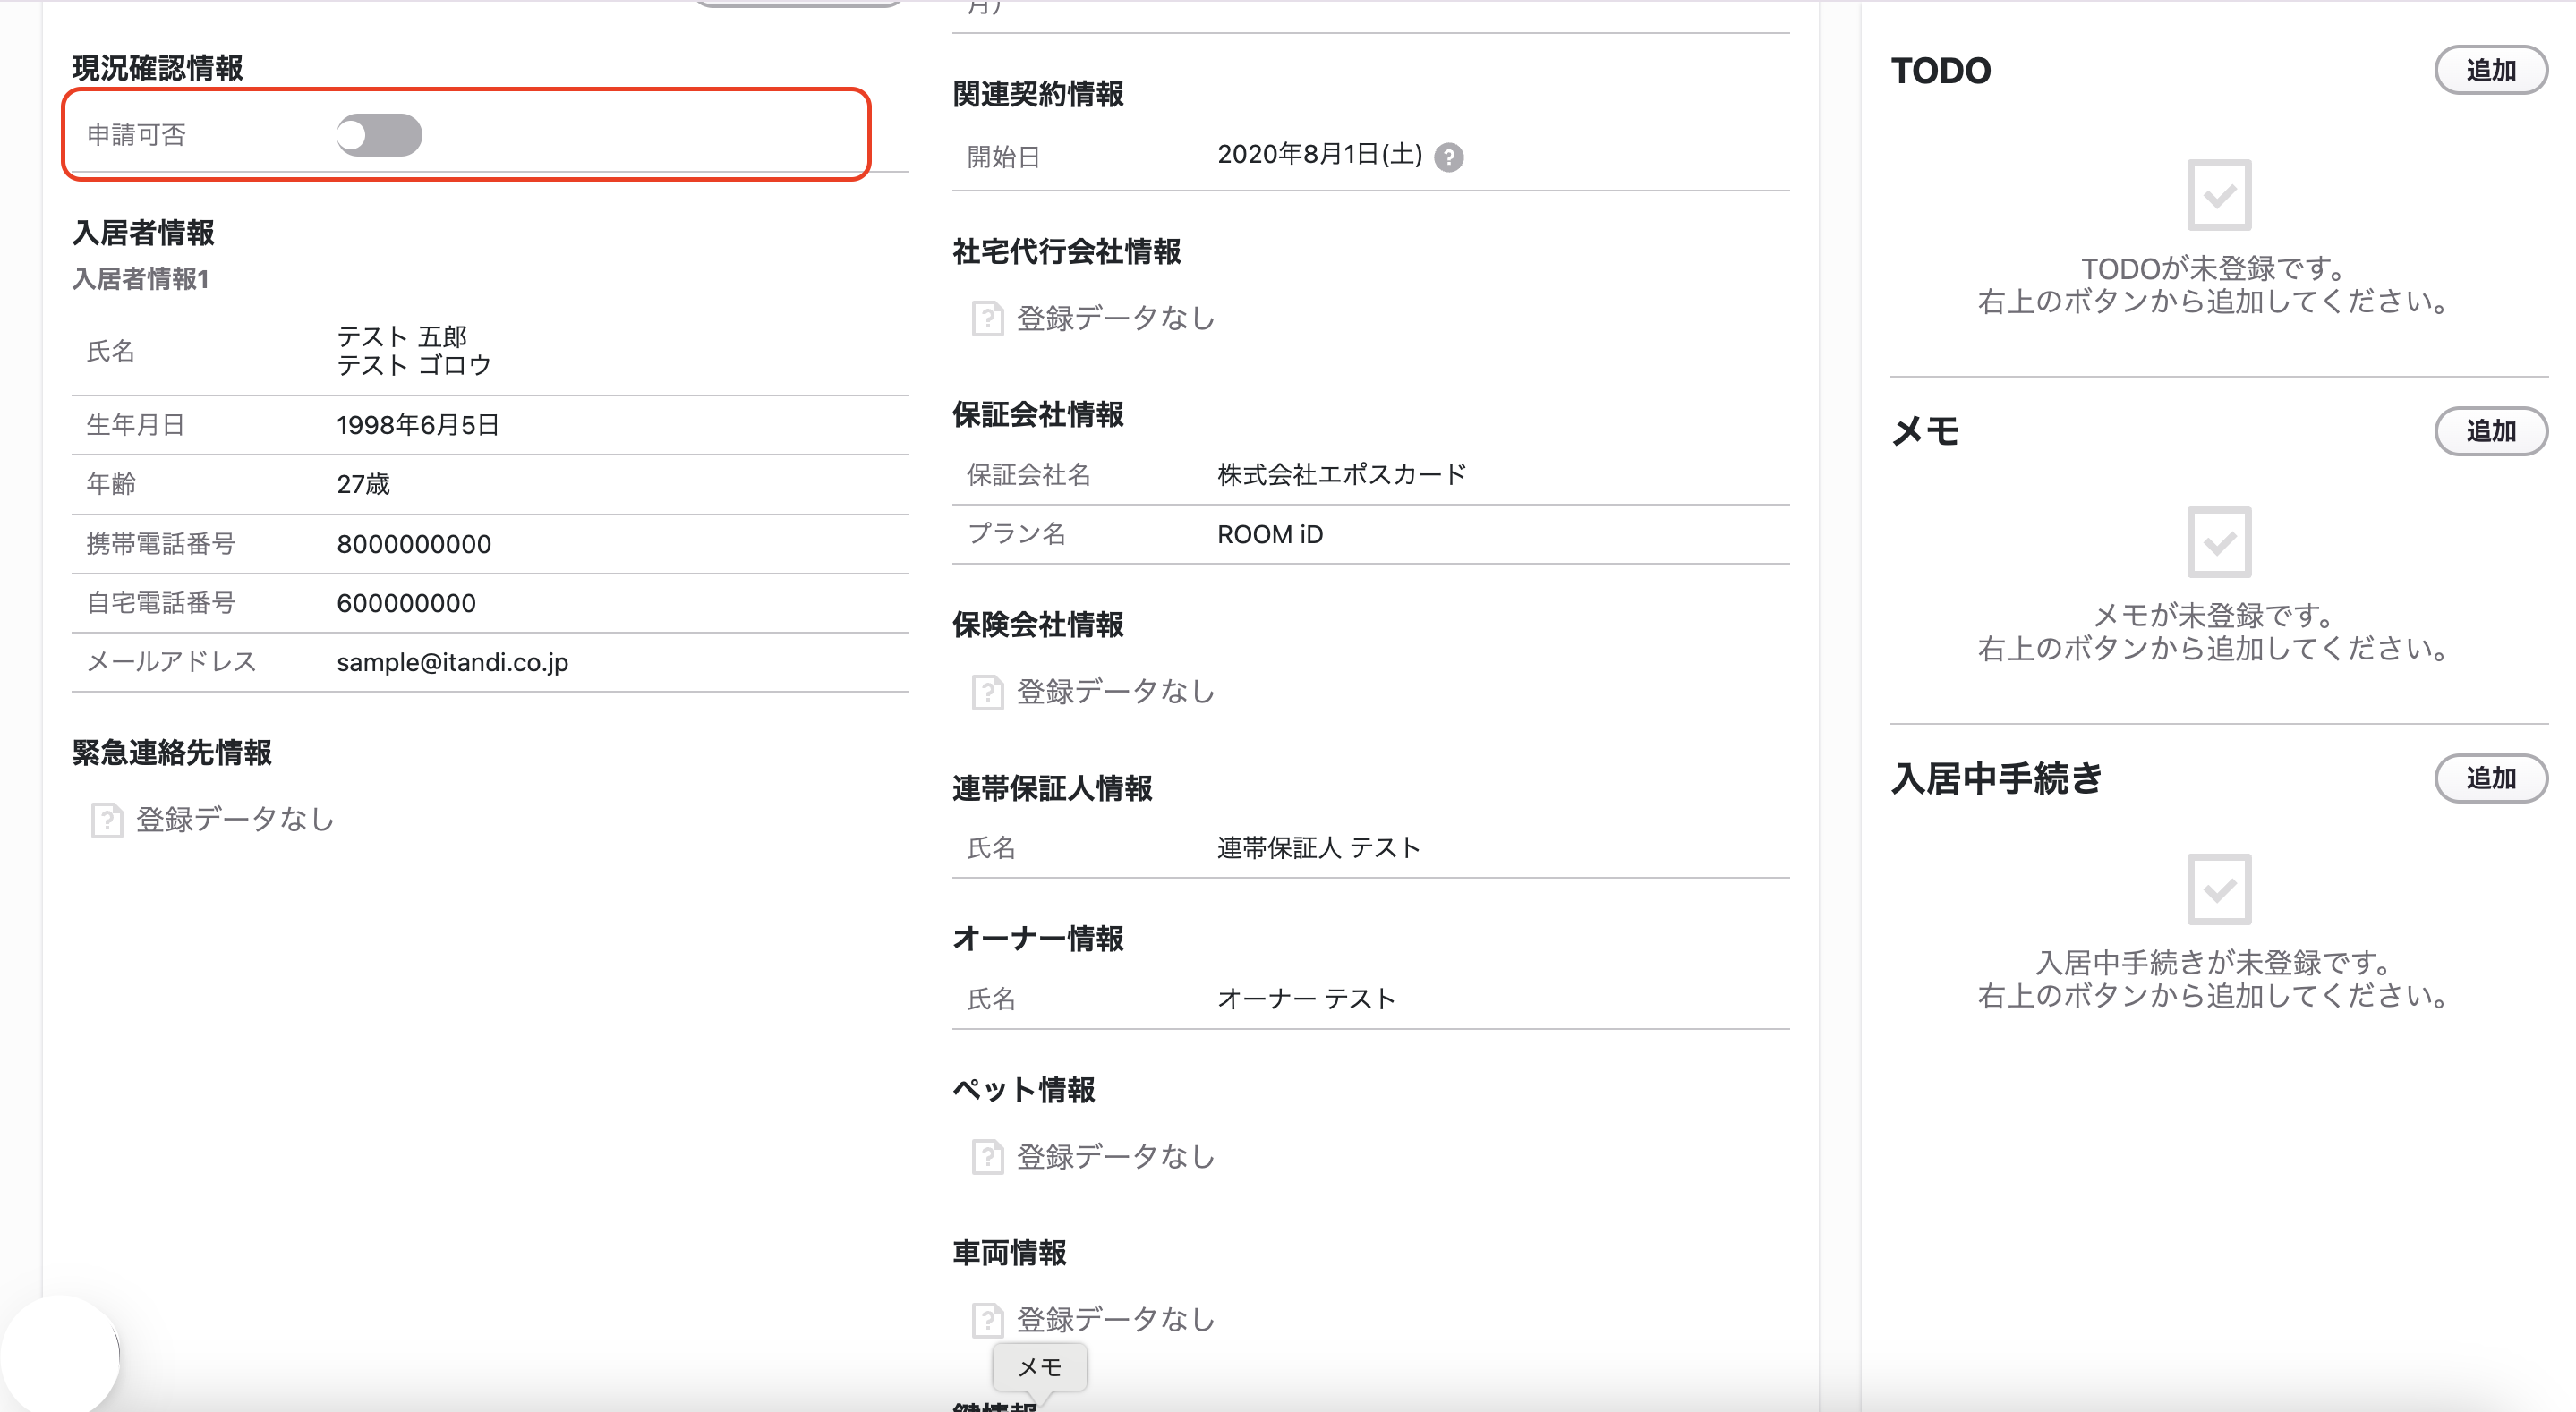The image size is (2576, 1412).
Task: Add a new メモ entry
Action: click(2490, 431)
